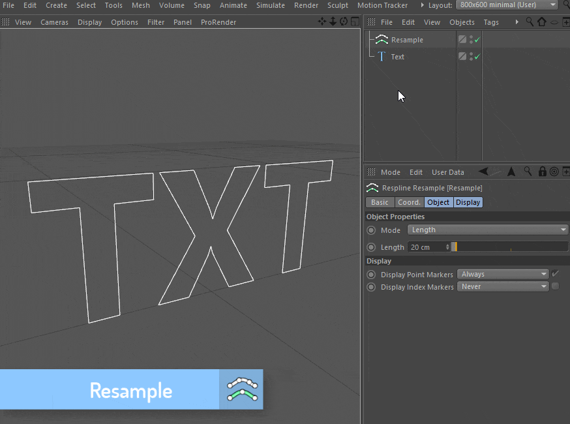This screenshot has height=424, width=570.
Task: Click the Length slider bar
Action: point(510,247)
